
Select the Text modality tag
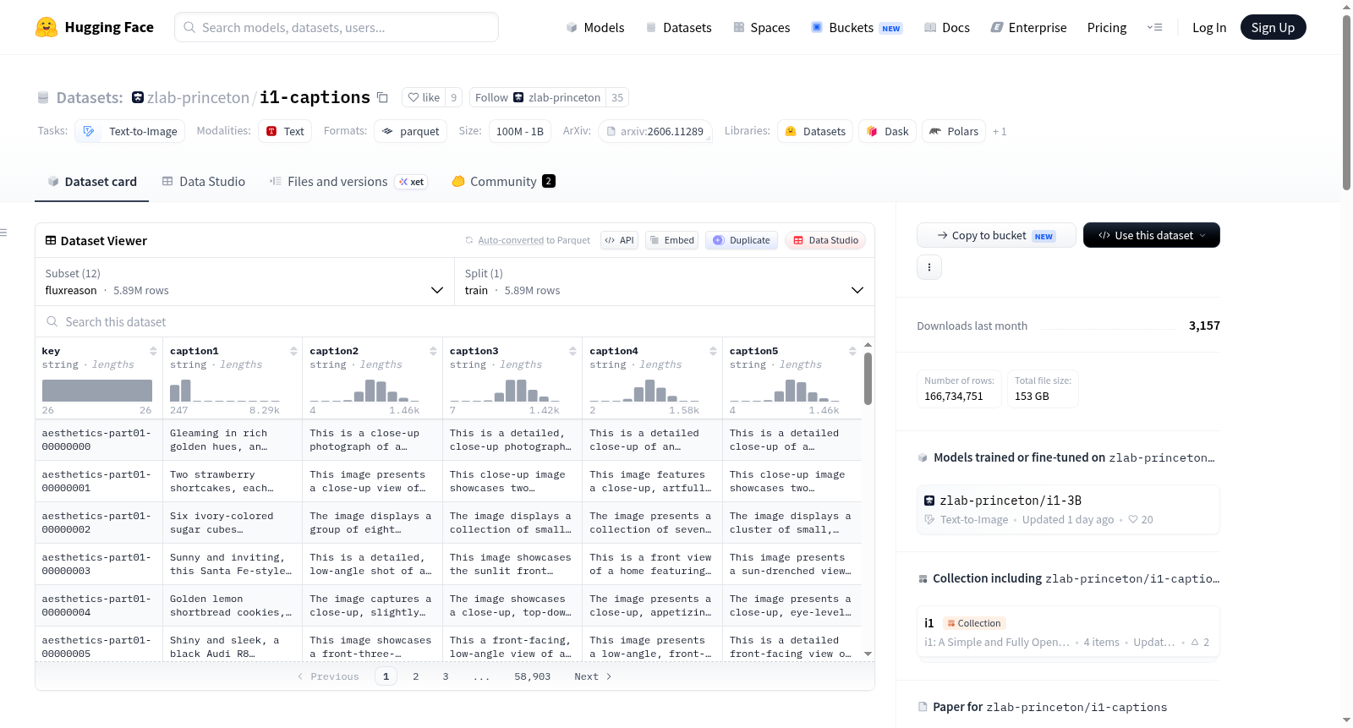(x=285, y=131)
